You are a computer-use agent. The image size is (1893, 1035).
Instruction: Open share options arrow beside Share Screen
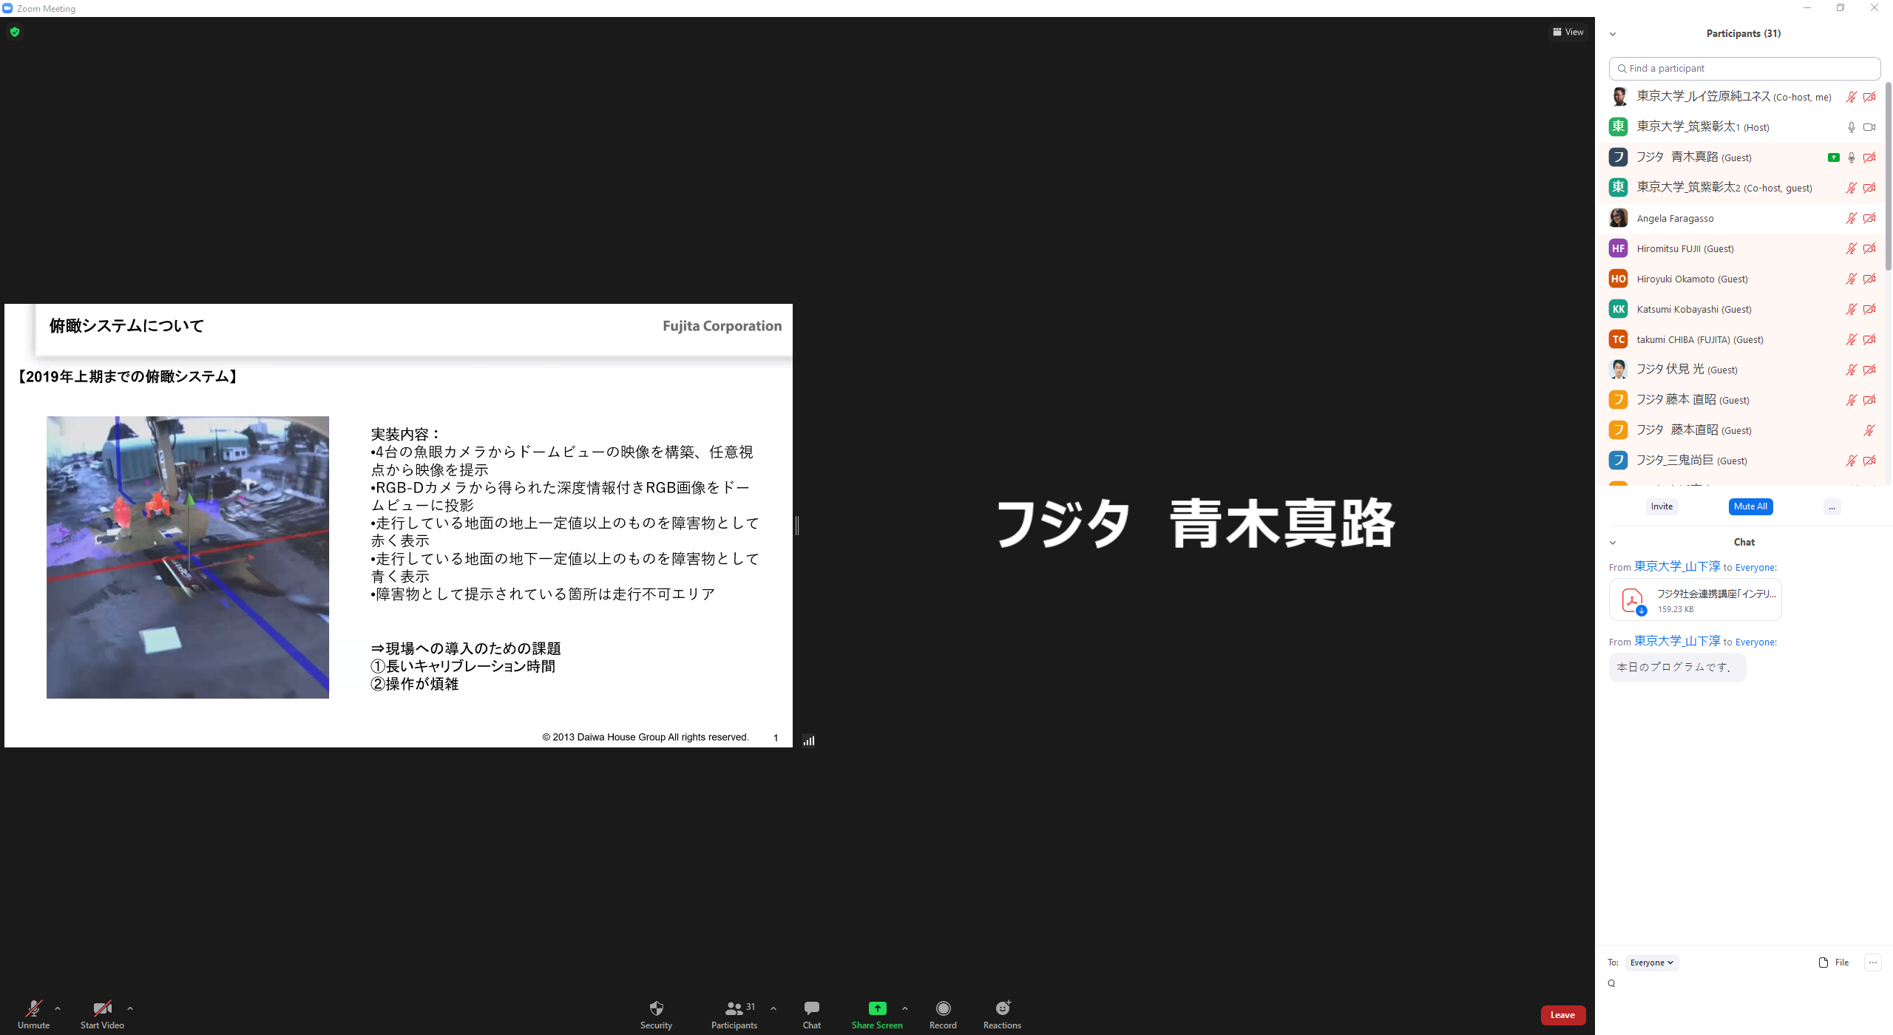coord(905,1008)
